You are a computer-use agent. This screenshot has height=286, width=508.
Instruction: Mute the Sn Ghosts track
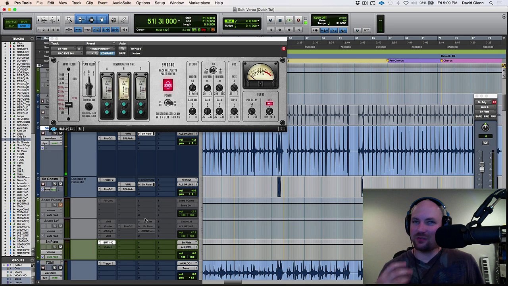(61, 184)
